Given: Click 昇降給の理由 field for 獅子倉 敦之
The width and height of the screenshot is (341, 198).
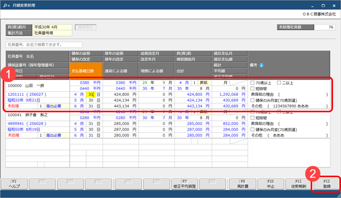Looking at the screenshot, I should tap(302, 123).
